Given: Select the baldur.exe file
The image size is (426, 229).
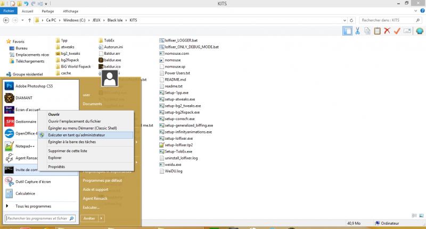Looking at the screenshot, I should (110, 60).
